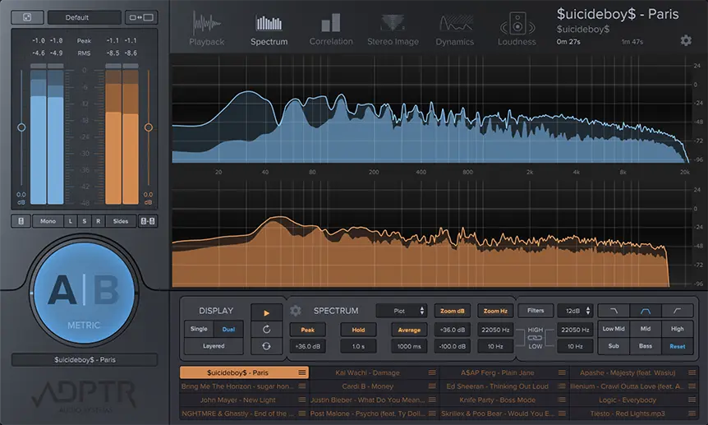
Task: Open menu icon for Post Malone - Psycho
Action: click(432, 413)
